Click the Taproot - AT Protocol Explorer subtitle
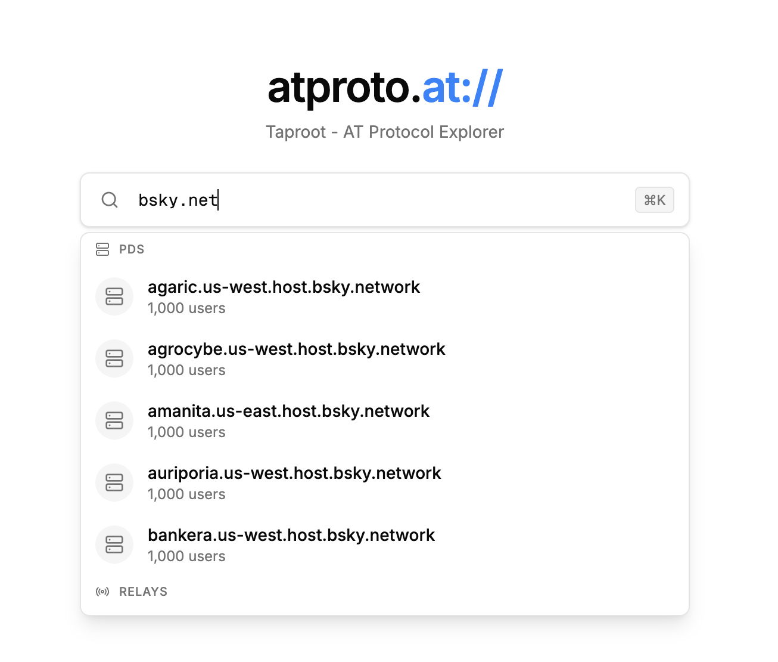The height and width of the screenshot is (662, 778). click(x=385, y=132)
